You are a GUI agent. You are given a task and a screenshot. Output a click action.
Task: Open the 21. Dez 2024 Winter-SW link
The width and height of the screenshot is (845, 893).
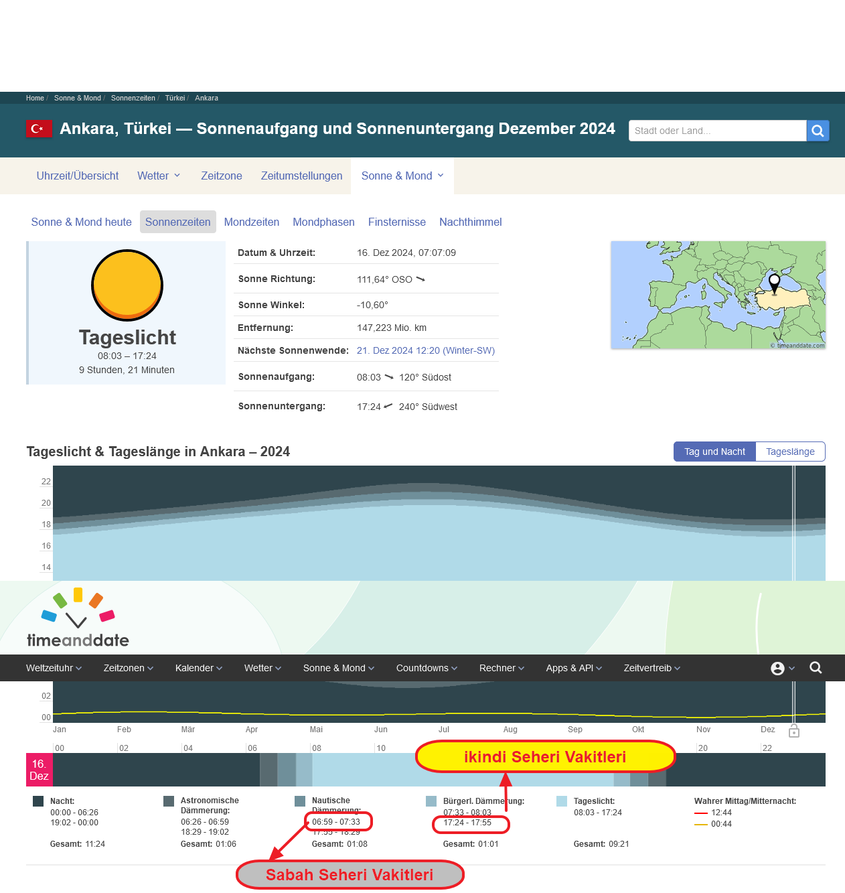click(426, 350)
